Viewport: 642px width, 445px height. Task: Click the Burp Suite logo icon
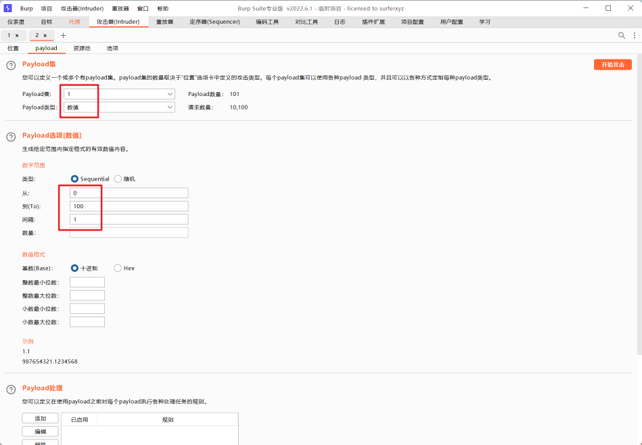point(7,8)
